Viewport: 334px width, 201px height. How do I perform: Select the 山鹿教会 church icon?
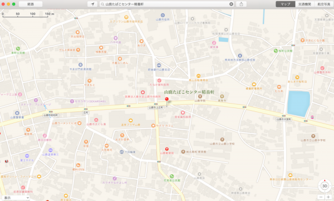tap(199, 174)
